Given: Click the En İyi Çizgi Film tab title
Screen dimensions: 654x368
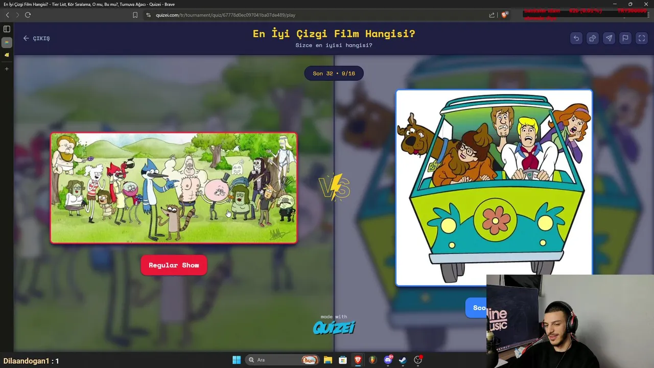Looking at the screenshot, I should (89, 4).
